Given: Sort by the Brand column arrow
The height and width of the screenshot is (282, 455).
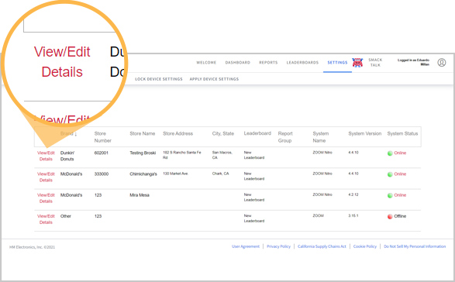Looking at the screenshot, I should [75, 134].
